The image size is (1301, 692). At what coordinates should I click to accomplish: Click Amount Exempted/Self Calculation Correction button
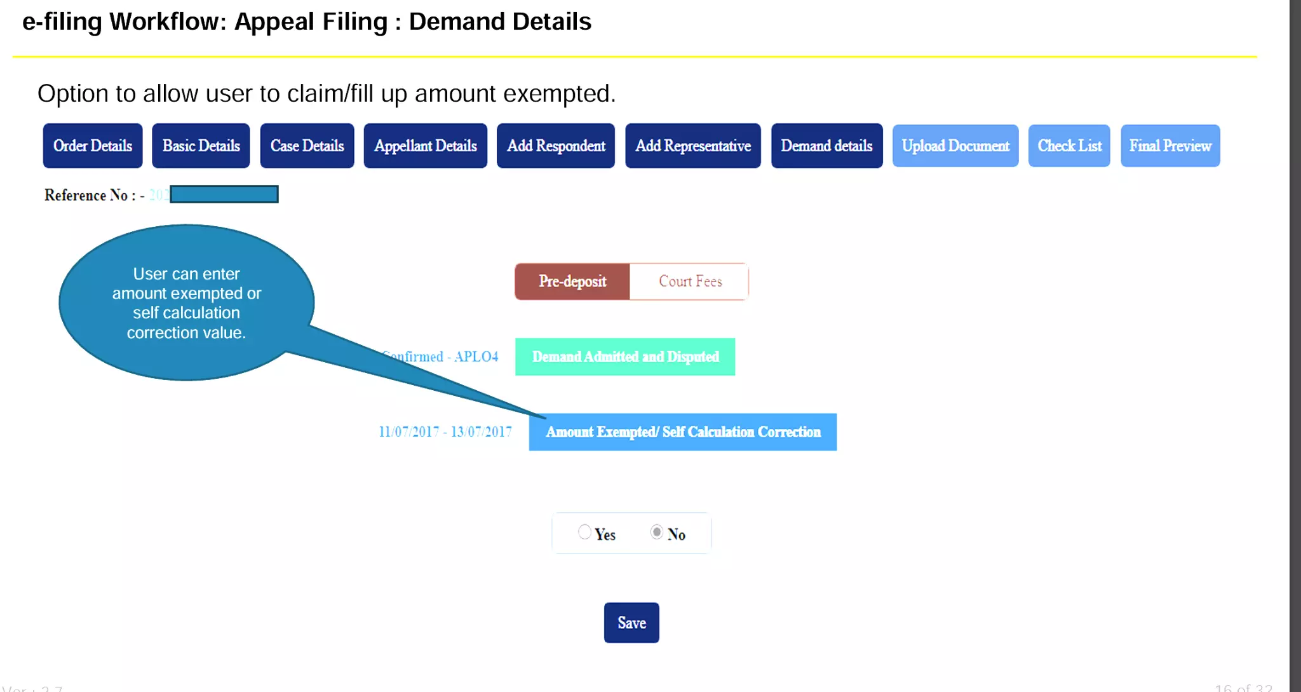683,432
